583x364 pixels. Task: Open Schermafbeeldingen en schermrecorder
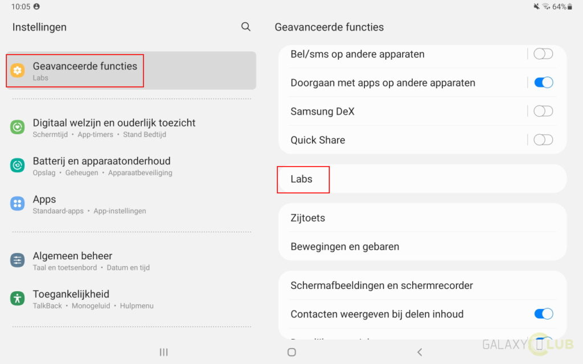coord(422,286)
